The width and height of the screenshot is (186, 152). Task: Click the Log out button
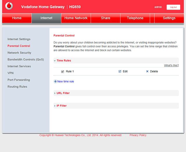point(173,7)
